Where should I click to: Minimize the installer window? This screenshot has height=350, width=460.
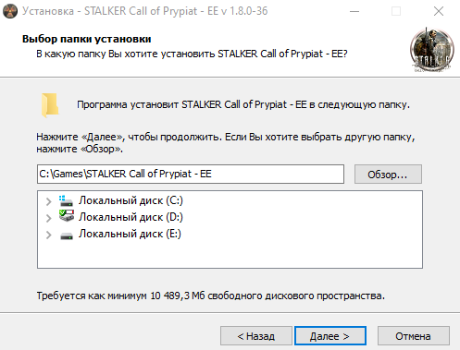click(354, 11)
